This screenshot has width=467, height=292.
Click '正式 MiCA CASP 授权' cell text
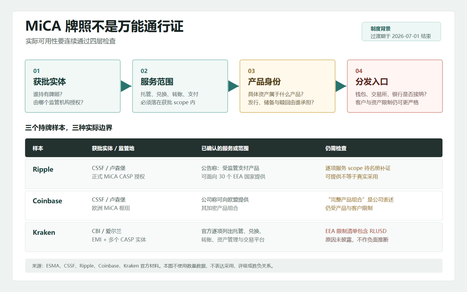tap(118, 176)
